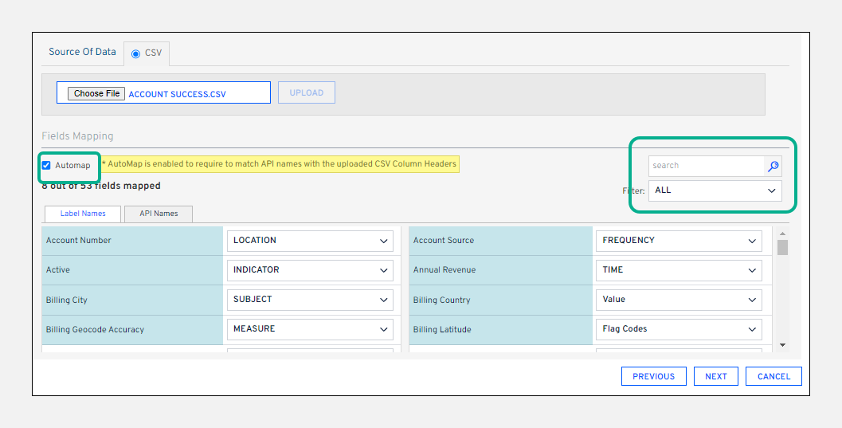This screenshot has height=428, width=842.
Task: Open Billing Geocode Accuracy MEASURE dropdown
Action: click(310, 329)
